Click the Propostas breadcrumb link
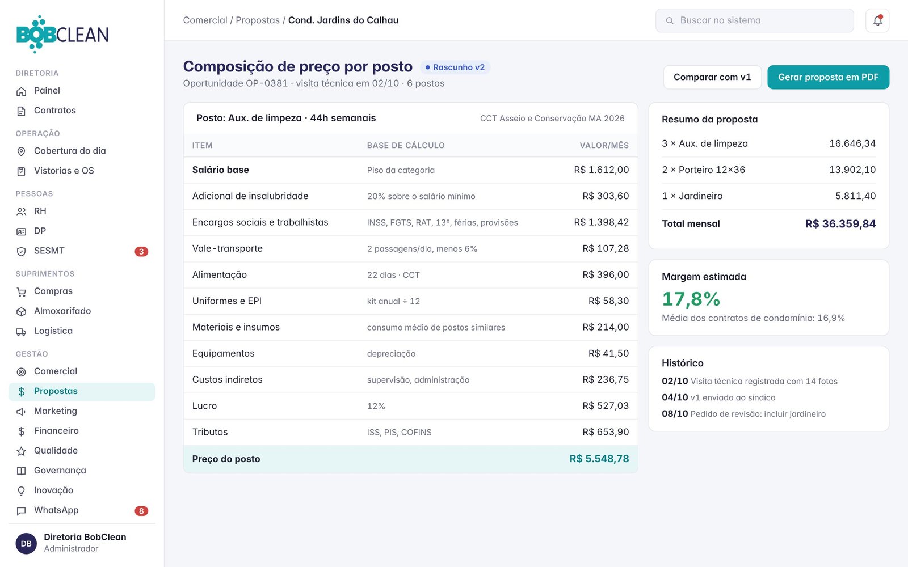 (258, 20)
